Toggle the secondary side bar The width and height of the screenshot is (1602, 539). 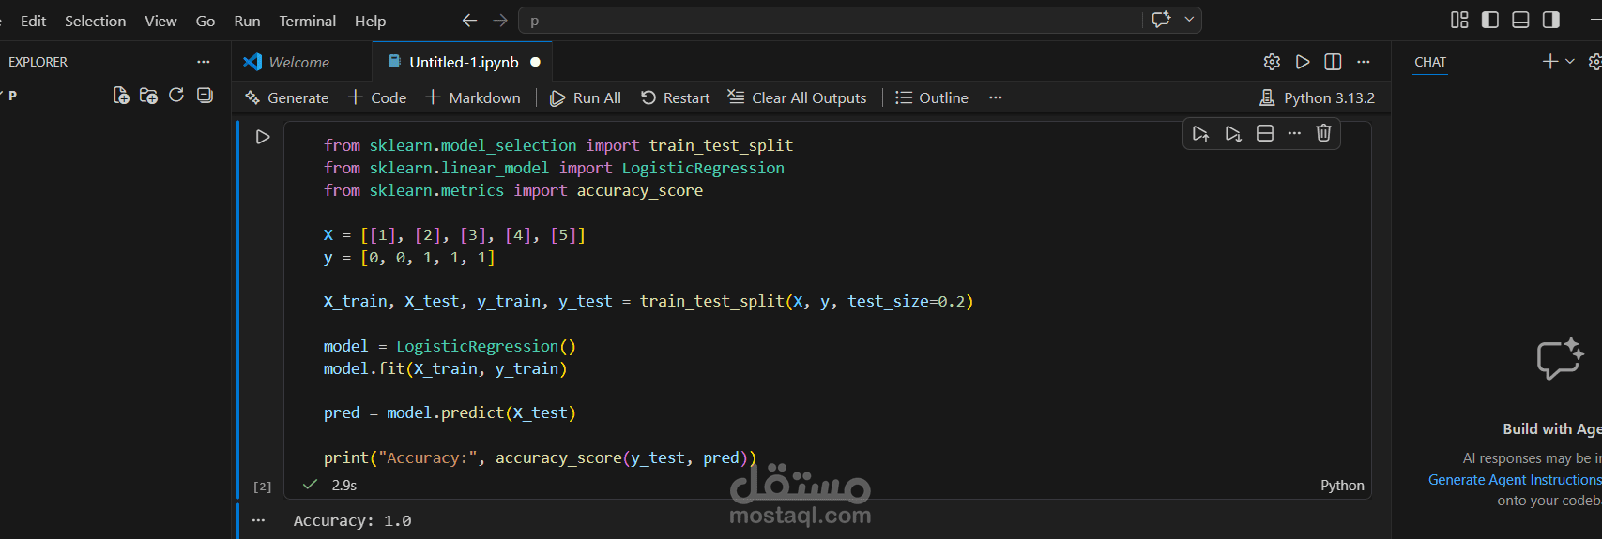1551,20
